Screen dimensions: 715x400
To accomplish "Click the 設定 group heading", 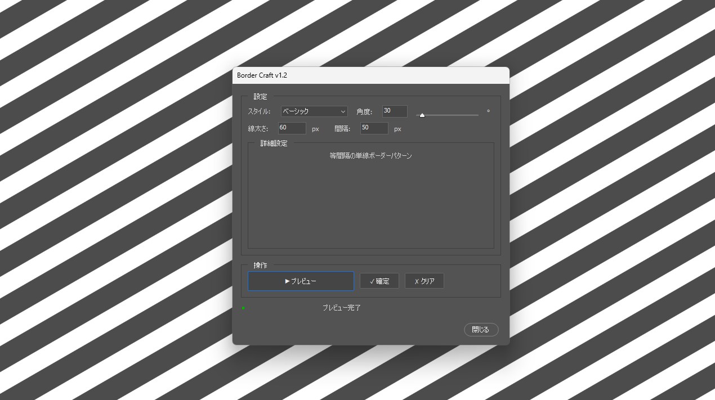I will click(260, 97).
